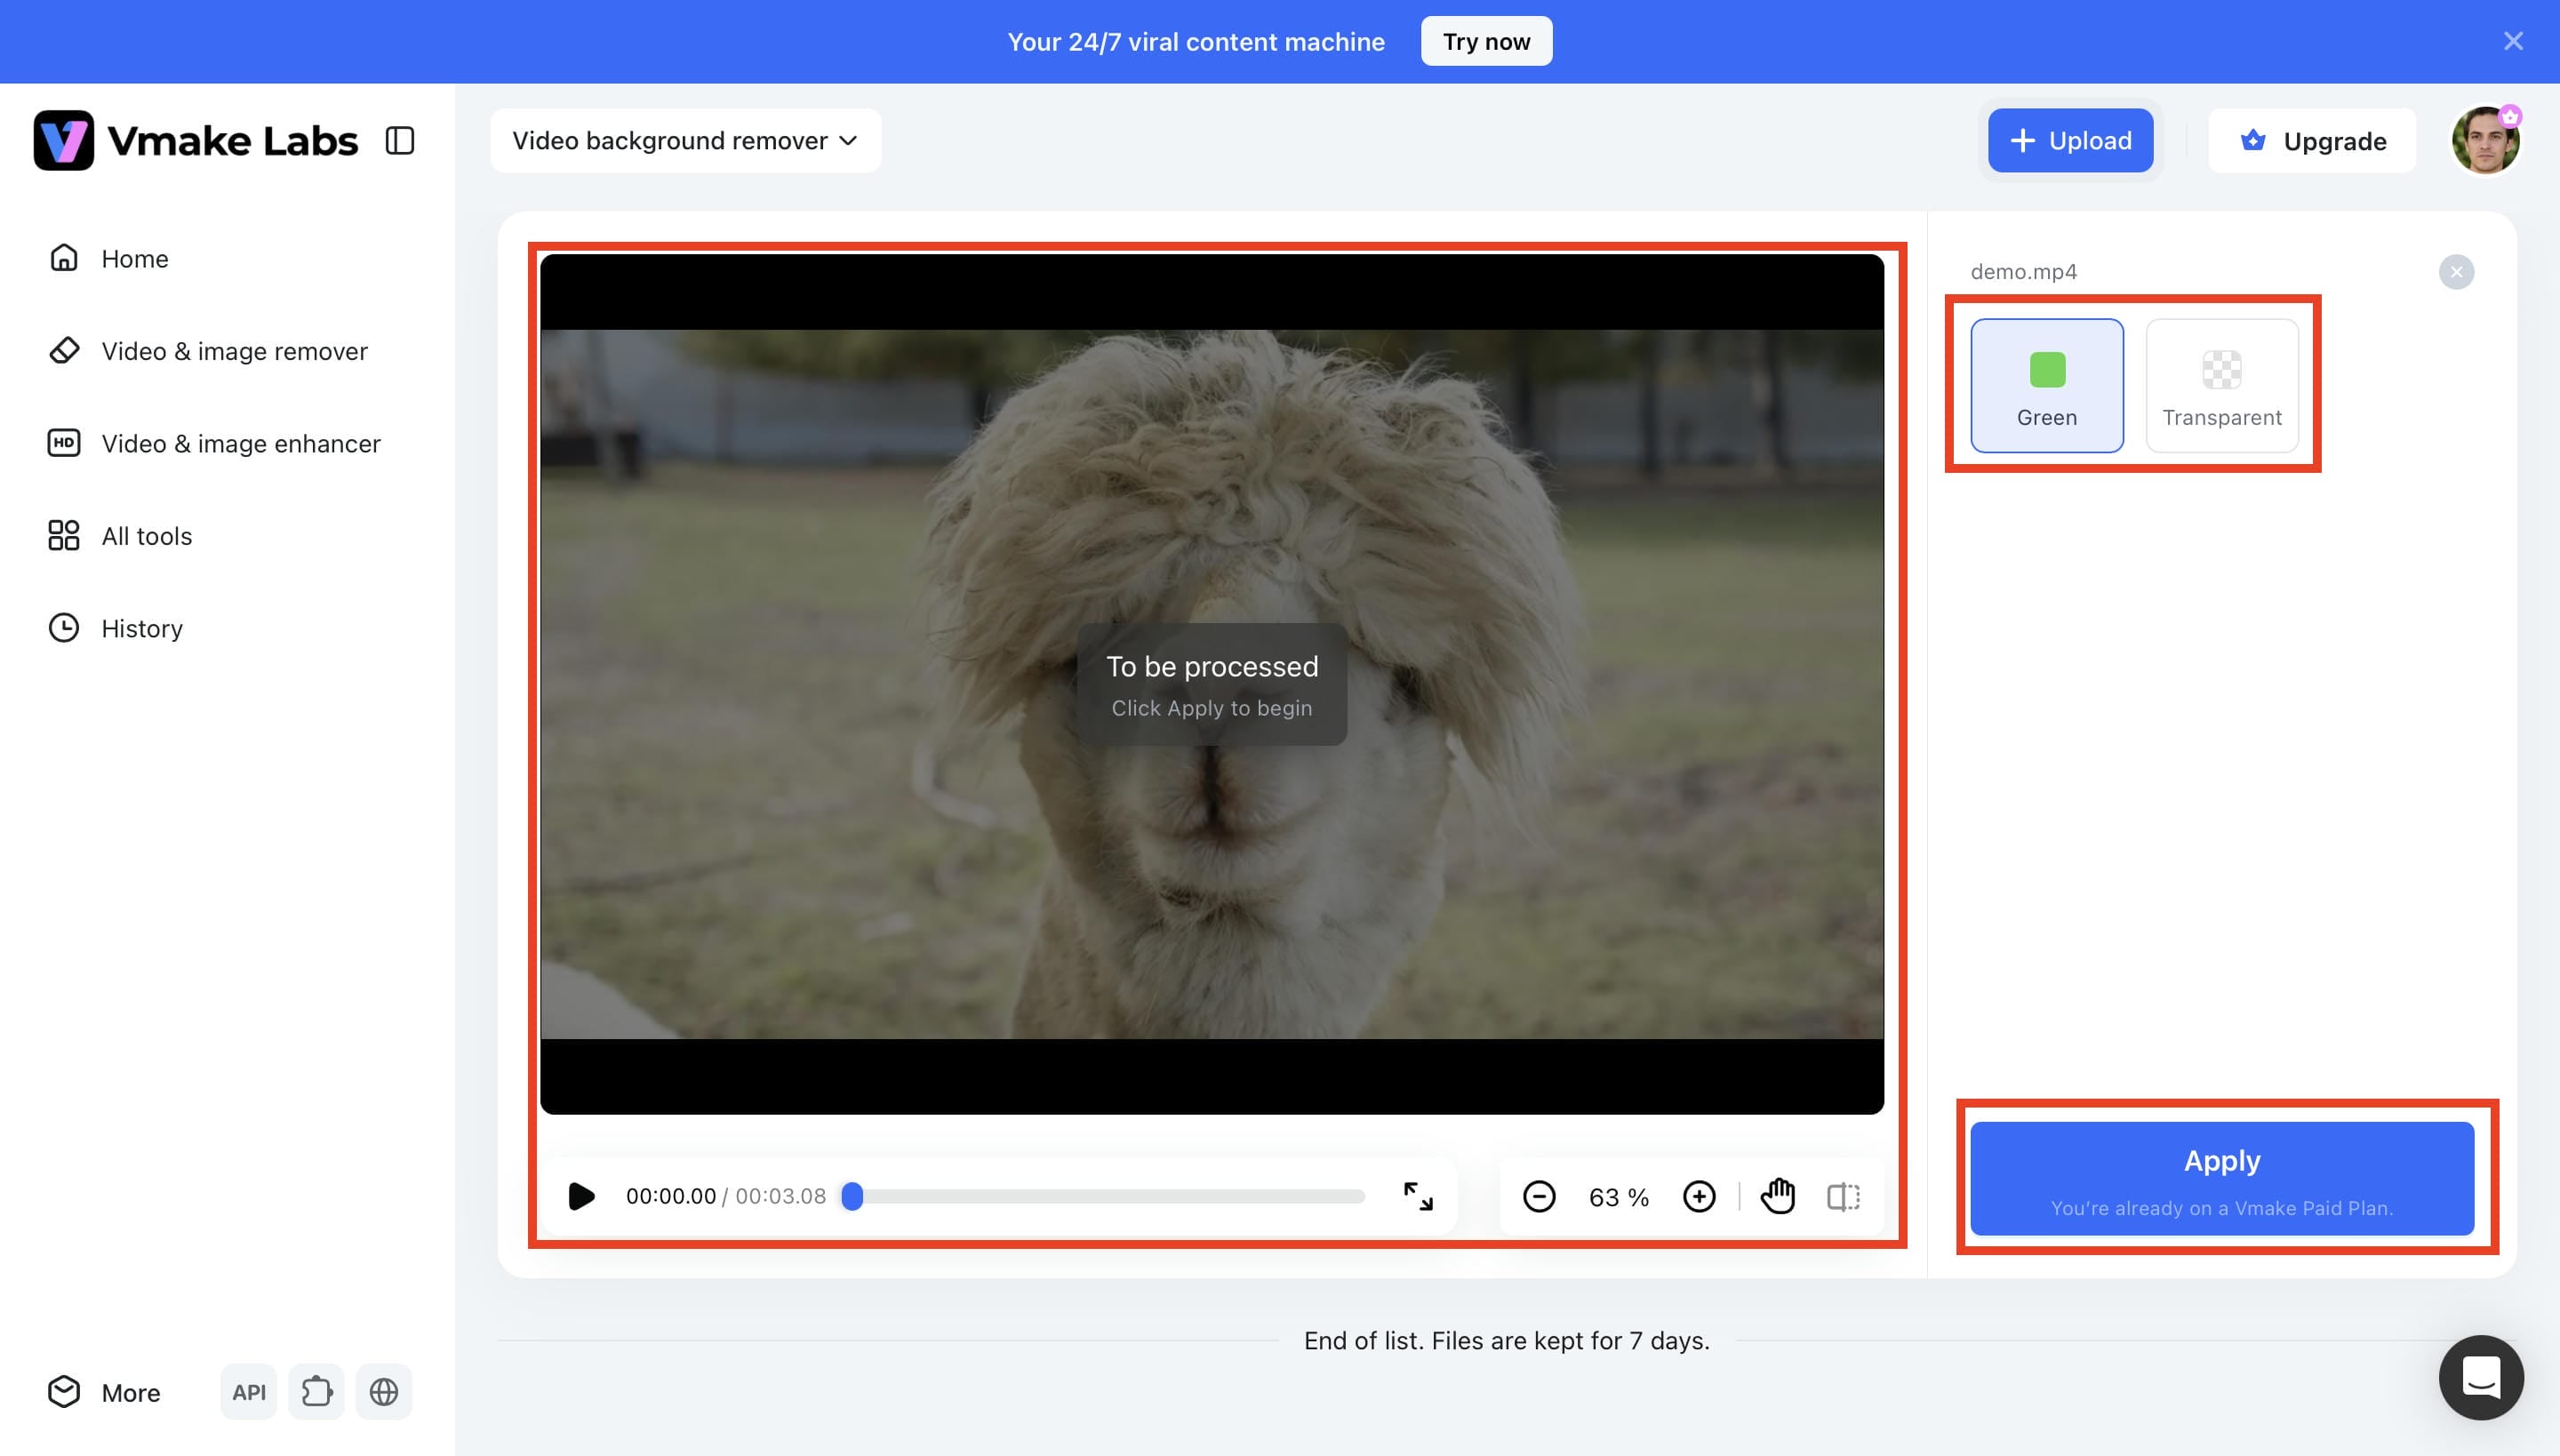The width and height of the screenshot is (2560, 1456).
Task: Click the 63 % zoom value
Action: point(1618,1198)
